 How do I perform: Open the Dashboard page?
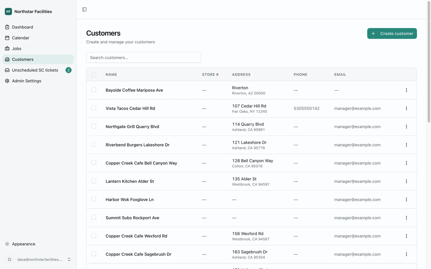pos(38,27)
